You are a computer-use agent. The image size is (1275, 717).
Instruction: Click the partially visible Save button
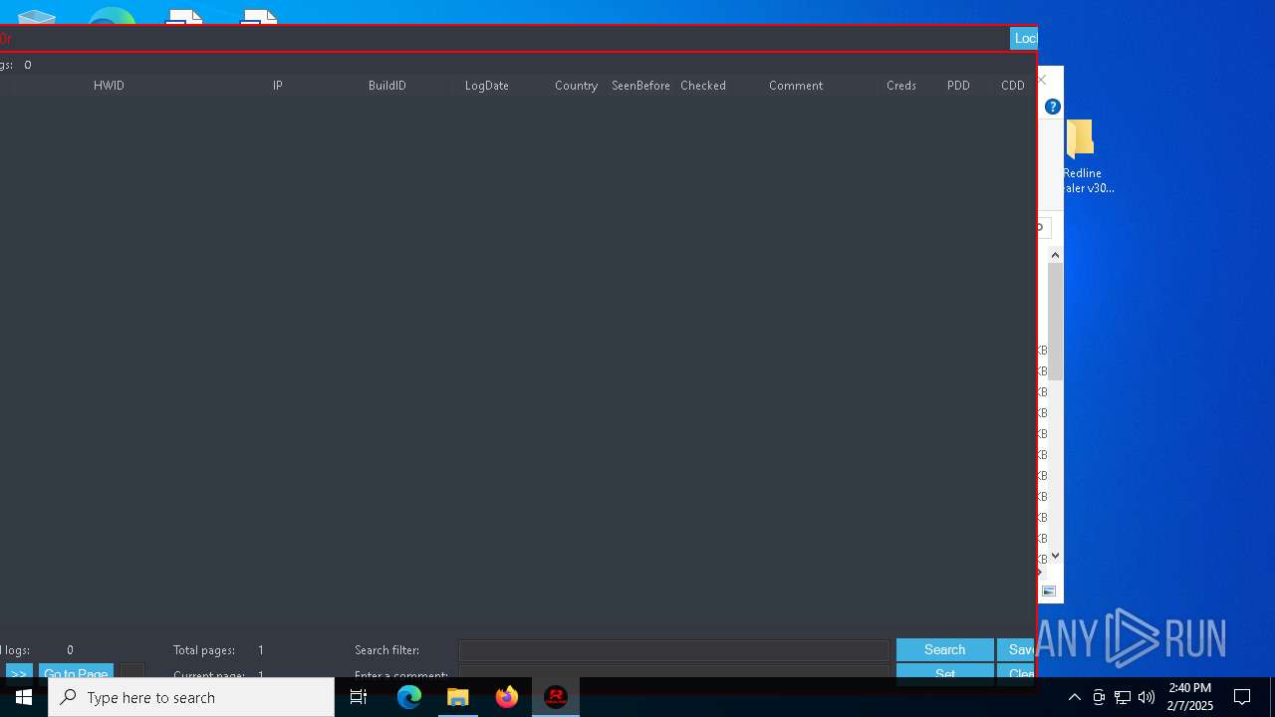tap(1016, 650)
